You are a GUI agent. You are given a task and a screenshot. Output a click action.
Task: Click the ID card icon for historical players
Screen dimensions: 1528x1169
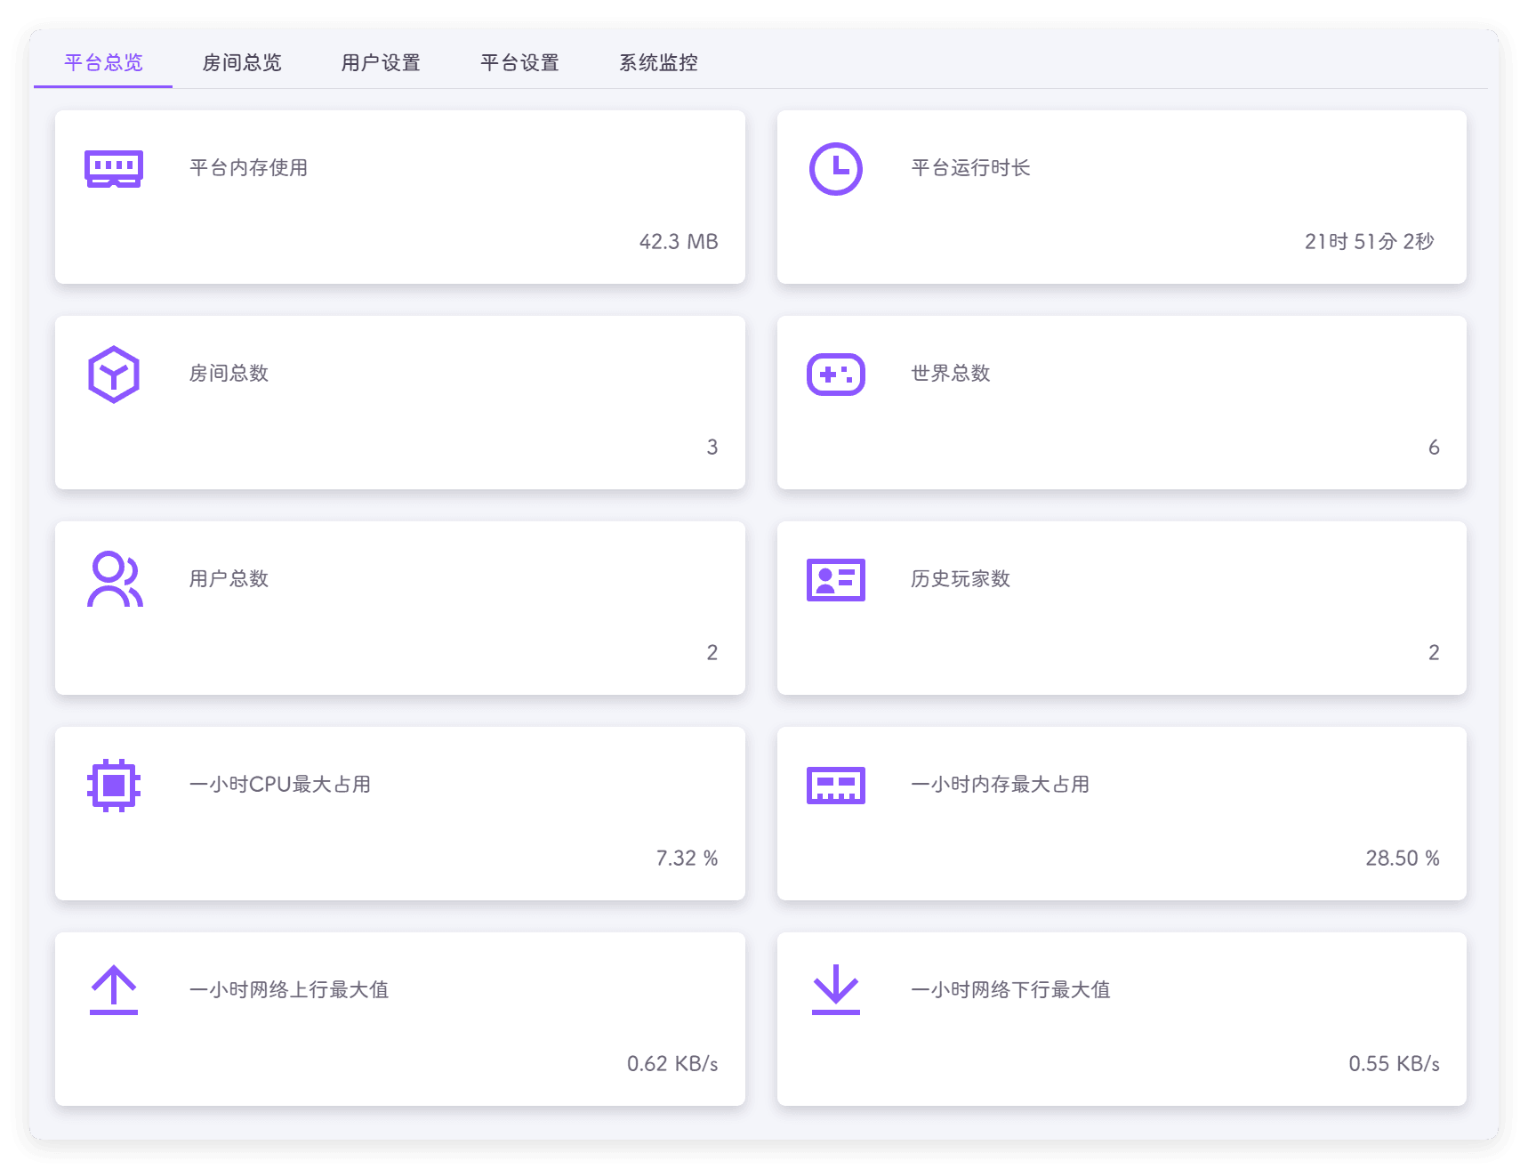[x=835, y=579]
